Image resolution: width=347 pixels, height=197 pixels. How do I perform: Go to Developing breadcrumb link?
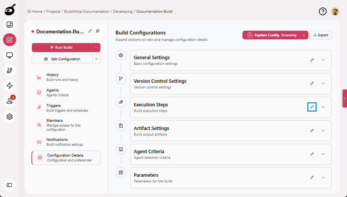(123, 11)
